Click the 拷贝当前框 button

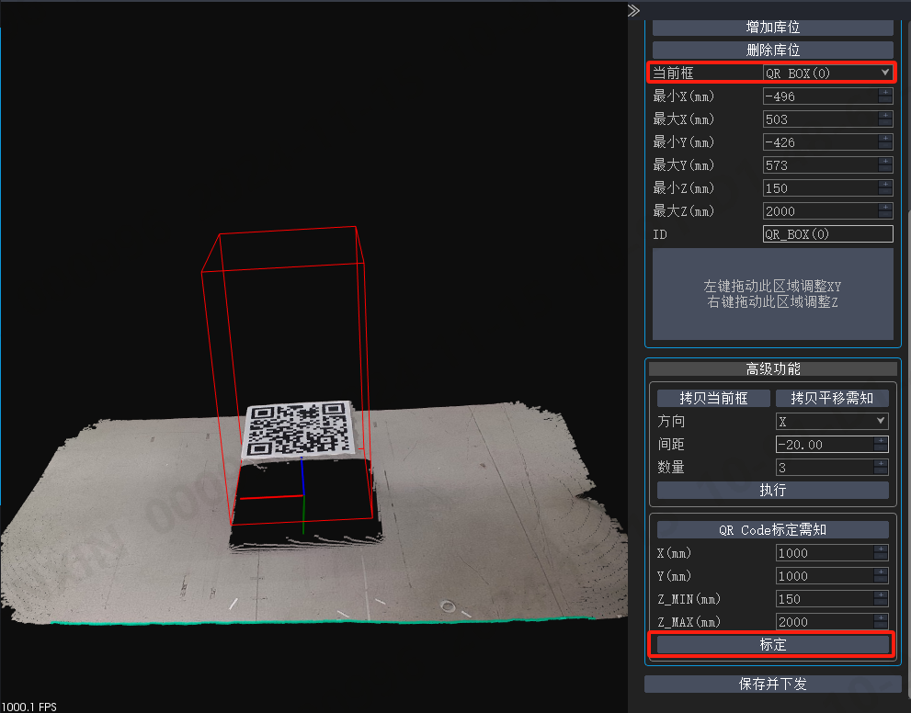tap(713, 398)
